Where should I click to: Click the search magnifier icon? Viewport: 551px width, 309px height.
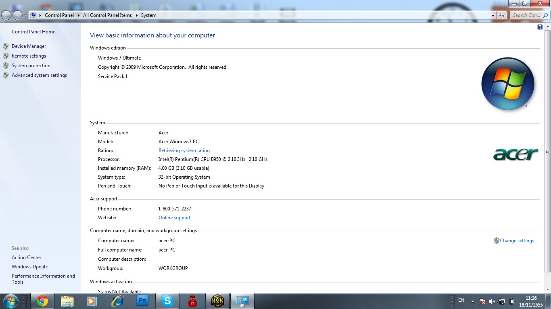(x=545, y=15)
